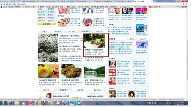Bookmark this page with the star icon
Image resolution: width=191 pixels, height=107 pixels.
tap(183, 4)
